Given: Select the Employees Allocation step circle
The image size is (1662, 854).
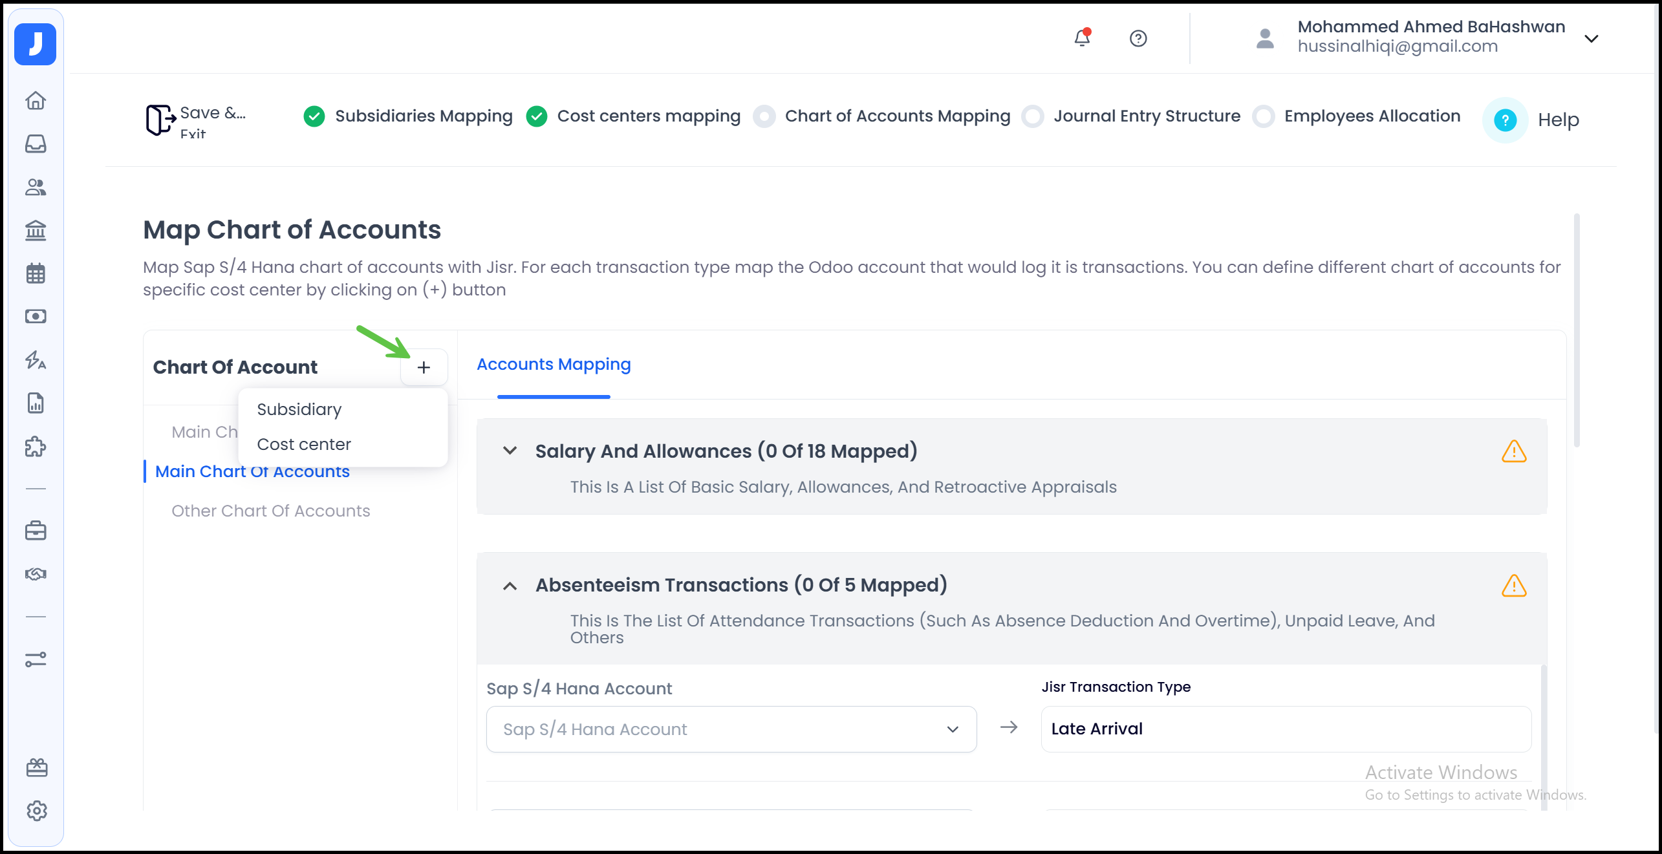Looking at the screenshot, I should [x=1263, y=117].
